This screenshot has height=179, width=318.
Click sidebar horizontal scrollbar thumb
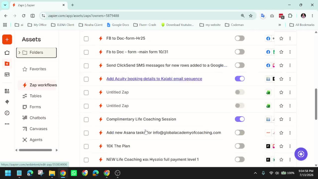click(36, 150)
